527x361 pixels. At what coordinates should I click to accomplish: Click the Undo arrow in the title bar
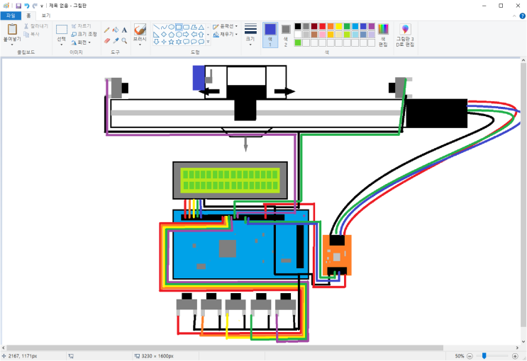click(x=26, y=6)
